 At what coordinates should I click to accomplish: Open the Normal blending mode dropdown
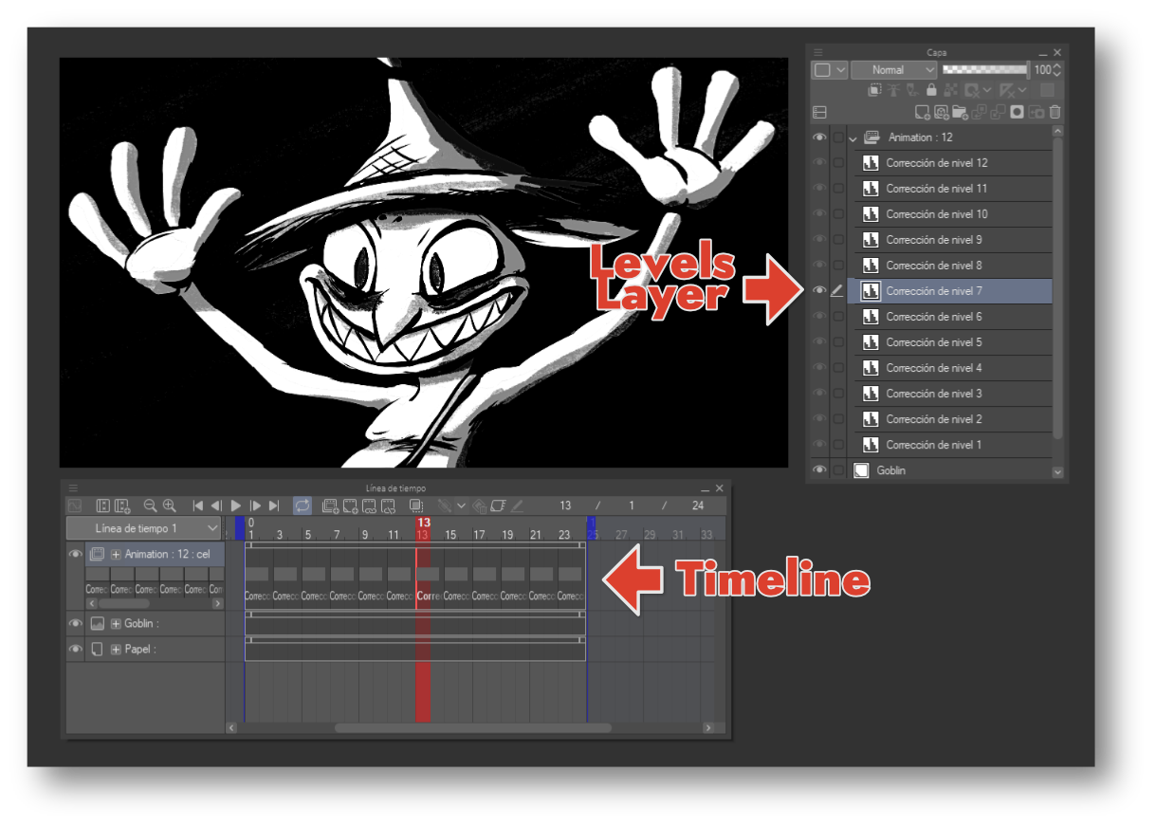coord(894,69)
